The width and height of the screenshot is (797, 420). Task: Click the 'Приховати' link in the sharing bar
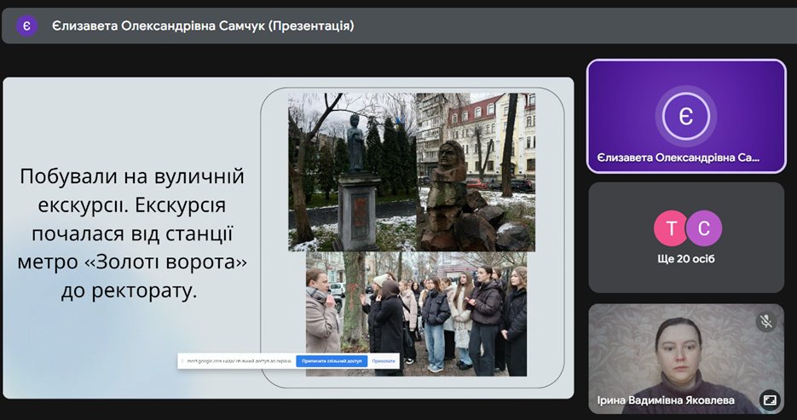[384, 361]
